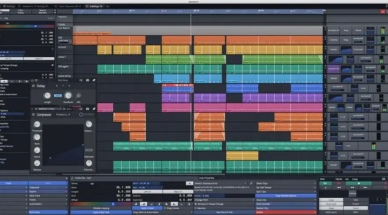This screenshot has height=215, width=388.
Task: Open the Stretch Elastique dropdown
Action: pos(220,183)
